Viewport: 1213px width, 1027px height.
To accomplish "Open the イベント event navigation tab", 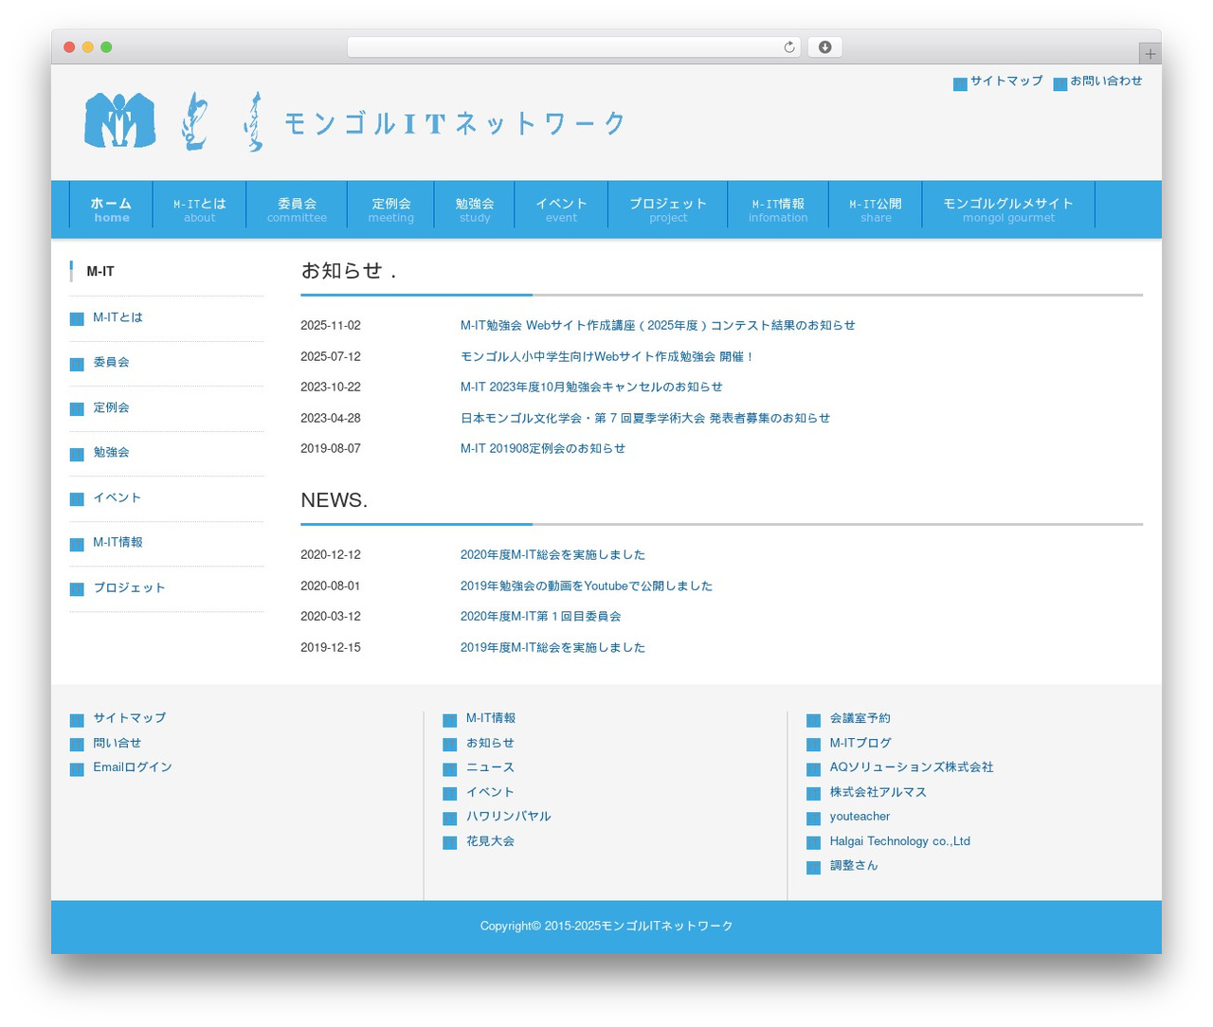I will pos(561,209).
